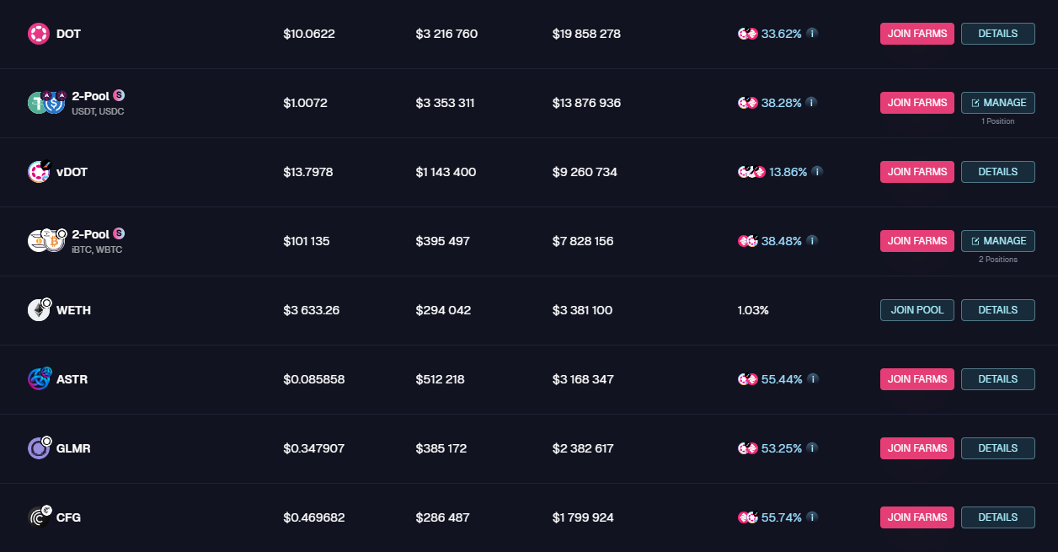Viewport: 1058px width, 552px height.
Task: Manage the iBTC, WBTC 2-Pool positions
Action: point(997,241)
